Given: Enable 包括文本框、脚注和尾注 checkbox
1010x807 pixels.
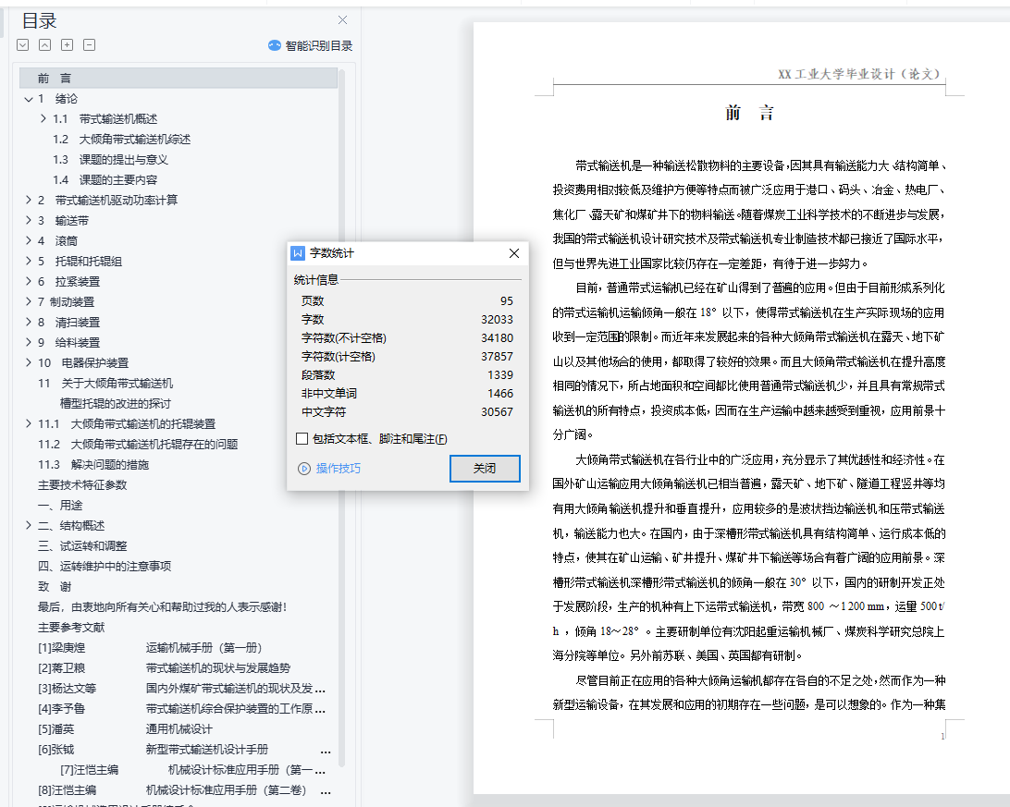Looking at the screenshot, I should click(302, 439).
